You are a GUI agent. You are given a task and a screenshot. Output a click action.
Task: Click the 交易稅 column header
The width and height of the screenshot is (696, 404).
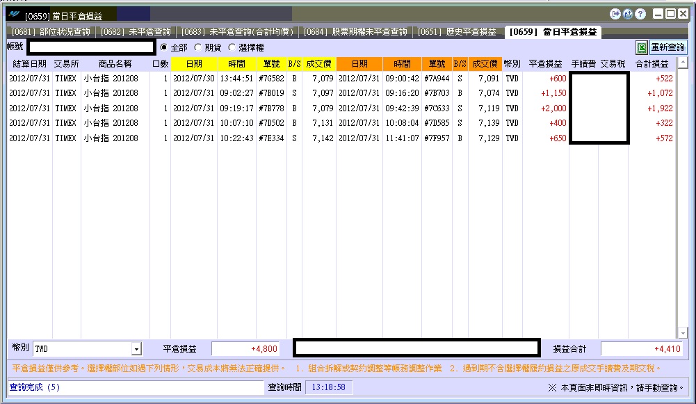(613, 64)
